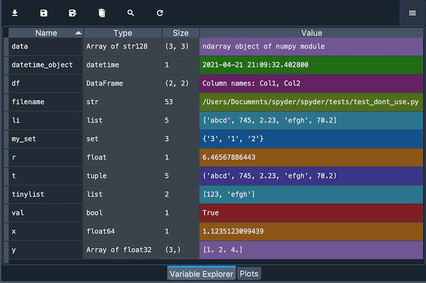Viewport: 426px width, 283px height.
Task: Switch to the Plots tab
Action: tap(249, 274)
